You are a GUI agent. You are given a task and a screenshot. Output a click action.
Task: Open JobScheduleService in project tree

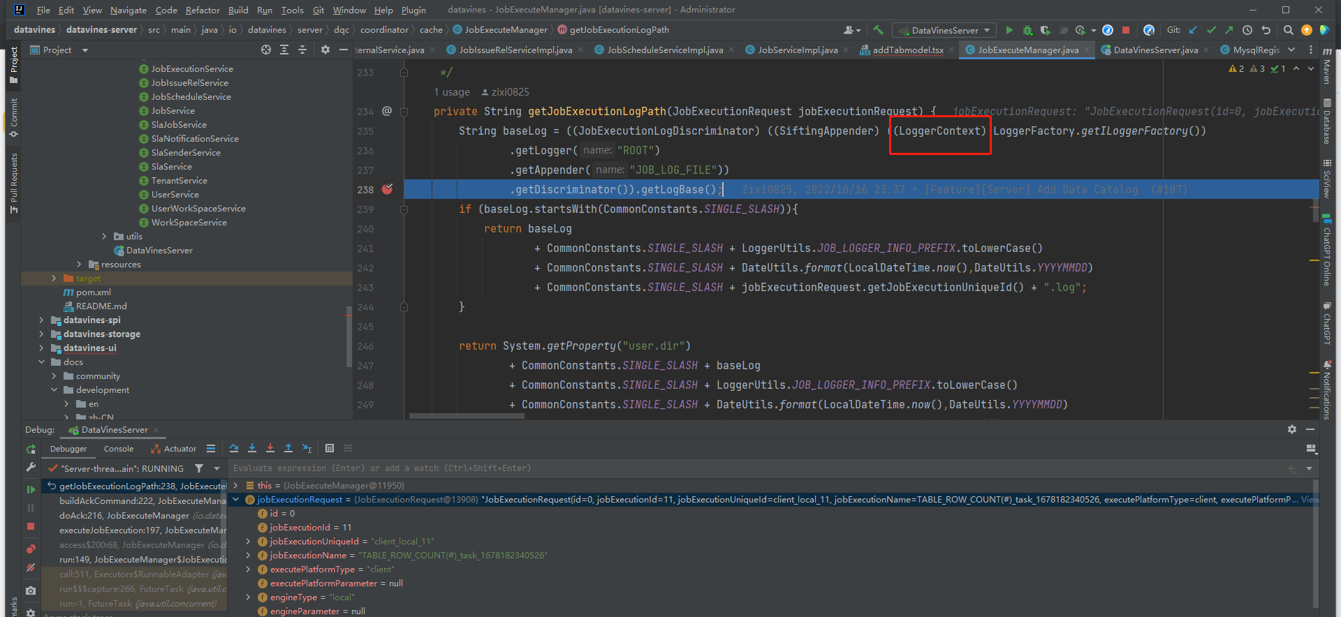coord(191,97)
